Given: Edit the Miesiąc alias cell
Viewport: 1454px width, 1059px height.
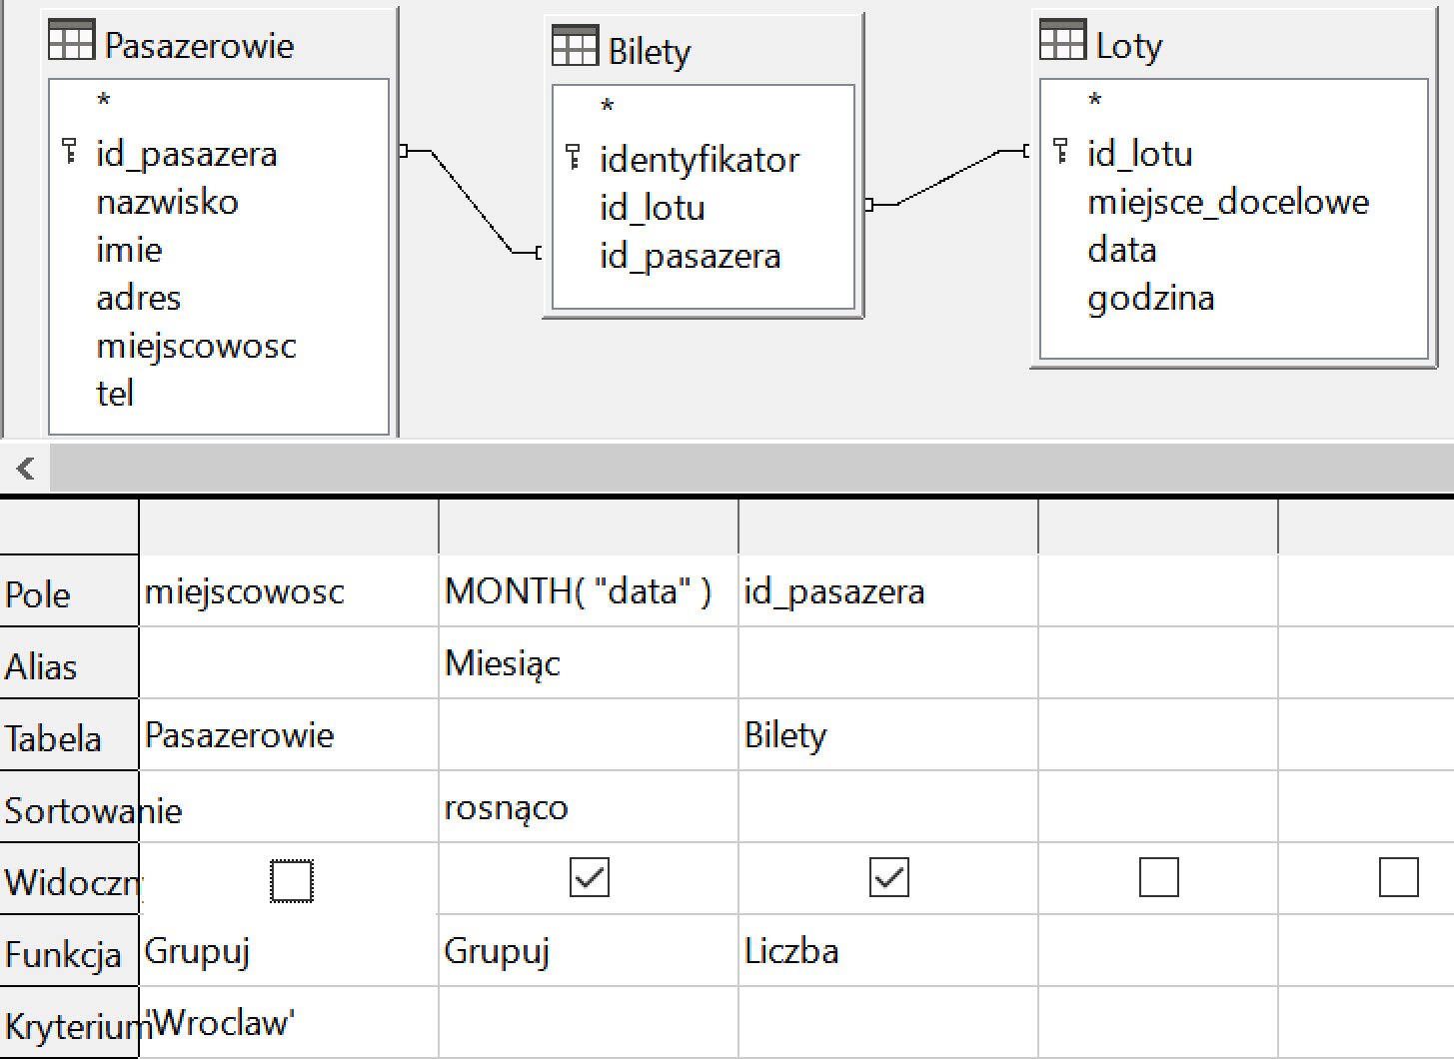Looking at the screenshot, I should (x=588, y=663).
